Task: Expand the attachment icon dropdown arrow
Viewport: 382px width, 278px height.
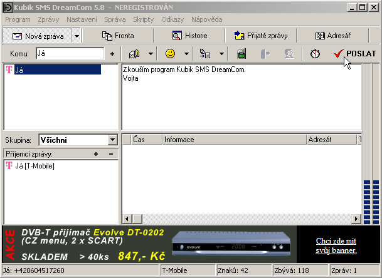Action: [151, 54]
